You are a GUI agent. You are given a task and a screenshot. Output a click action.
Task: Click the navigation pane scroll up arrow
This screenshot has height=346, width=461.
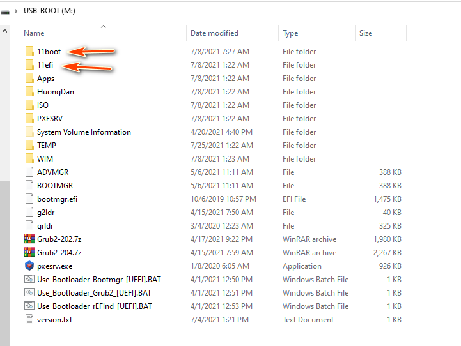click(x=4, y=31)
